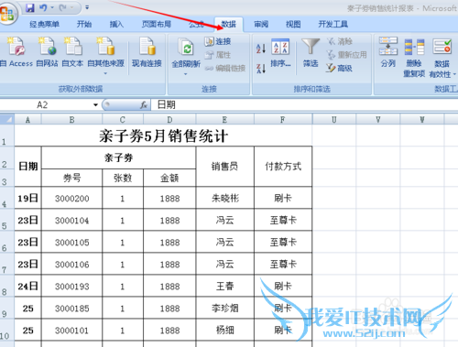The width and height of the screenshot is (458, 347).
Task: Click the title cell 亲子券5月销售统计
Action: 163,136
